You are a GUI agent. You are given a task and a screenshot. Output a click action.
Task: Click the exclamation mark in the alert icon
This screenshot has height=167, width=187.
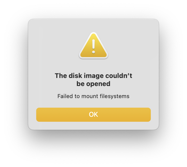(x=93, y=46)
